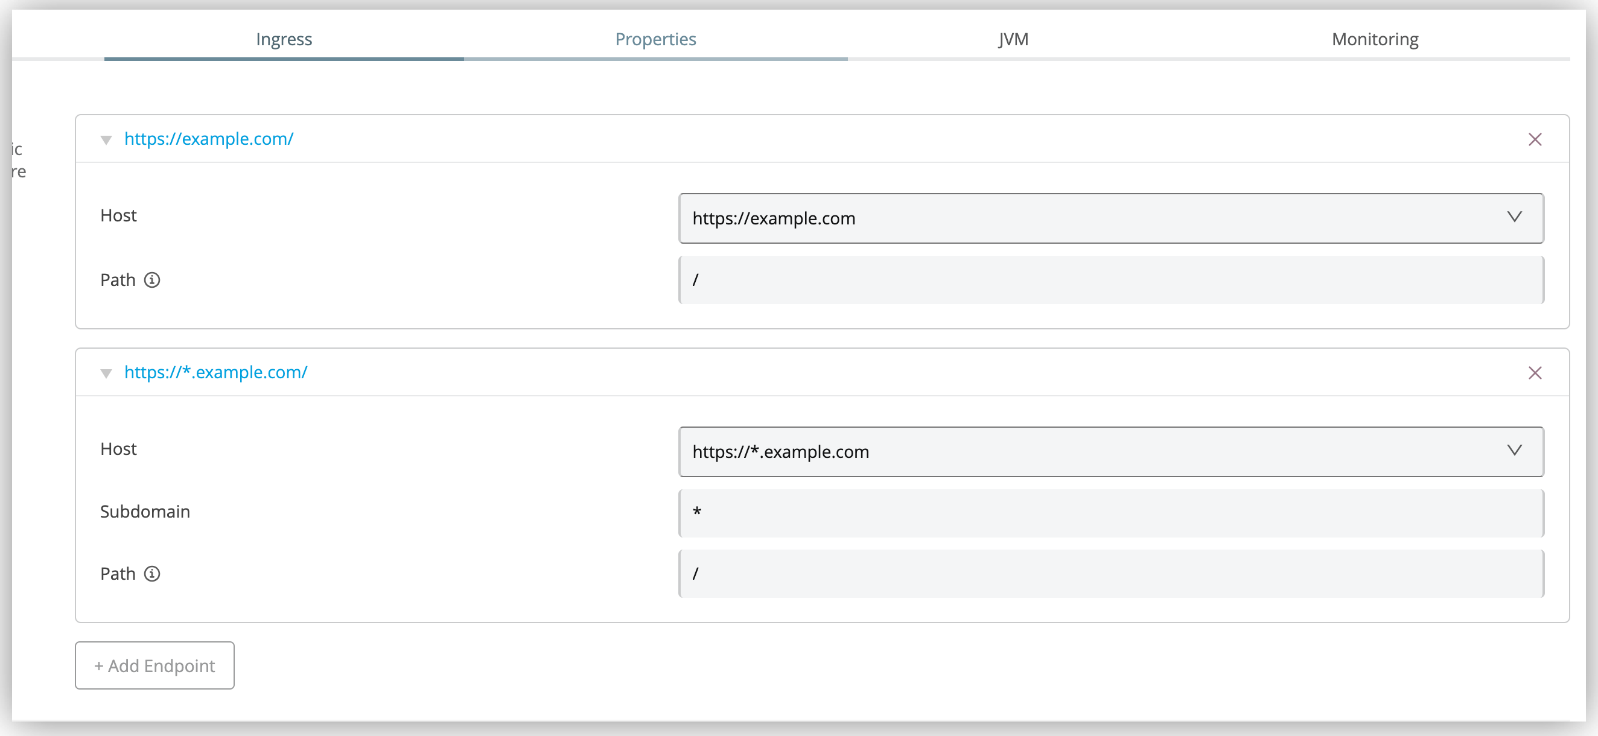Click the Host dropdown chevron for example.com
Image resolution: width=1598 pixels, height=736 pixels.
point(1514,217)
